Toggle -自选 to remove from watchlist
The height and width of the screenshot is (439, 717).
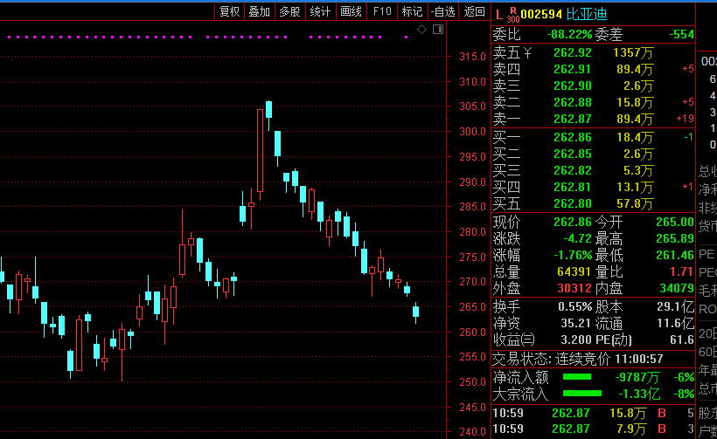[x=443, y=12]
